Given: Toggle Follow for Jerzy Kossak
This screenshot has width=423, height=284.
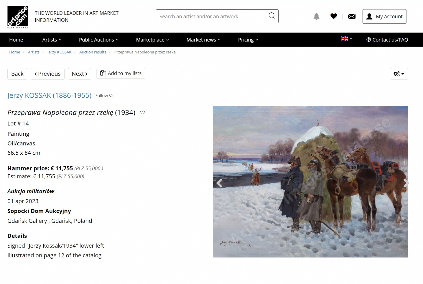Looking at the screenshot, I should point(104,96).
